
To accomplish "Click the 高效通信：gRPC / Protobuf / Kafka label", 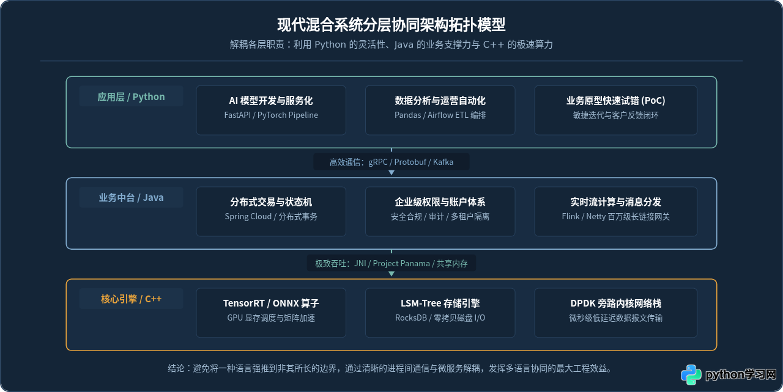I will point(391,162).
